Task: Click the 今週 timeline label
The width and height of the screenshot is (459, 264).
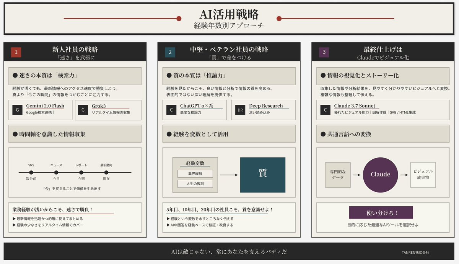Action: 81,179
